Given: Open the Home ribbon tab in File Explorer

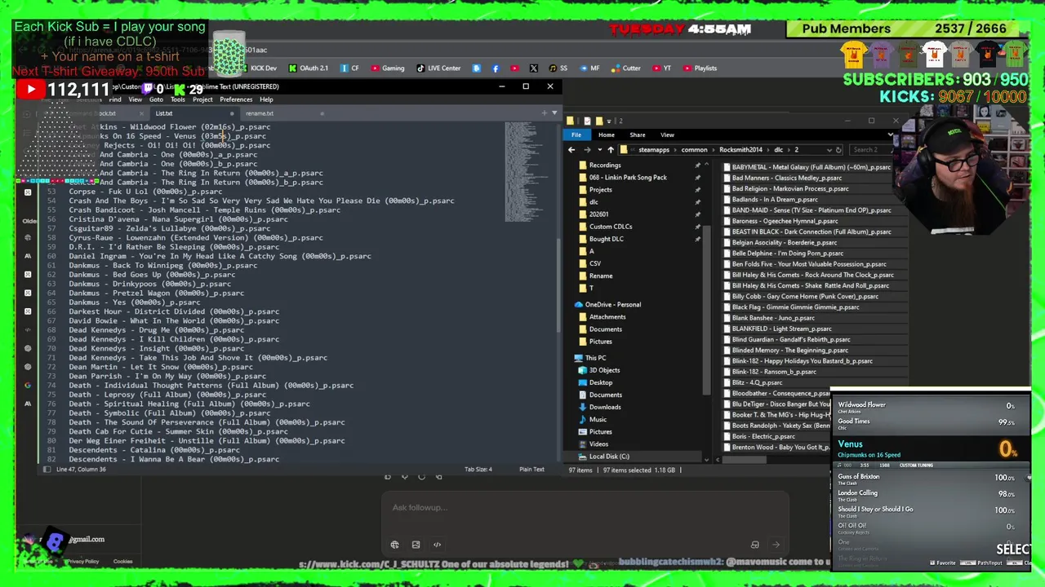Looking at the screenshot, I should point(607,135).
